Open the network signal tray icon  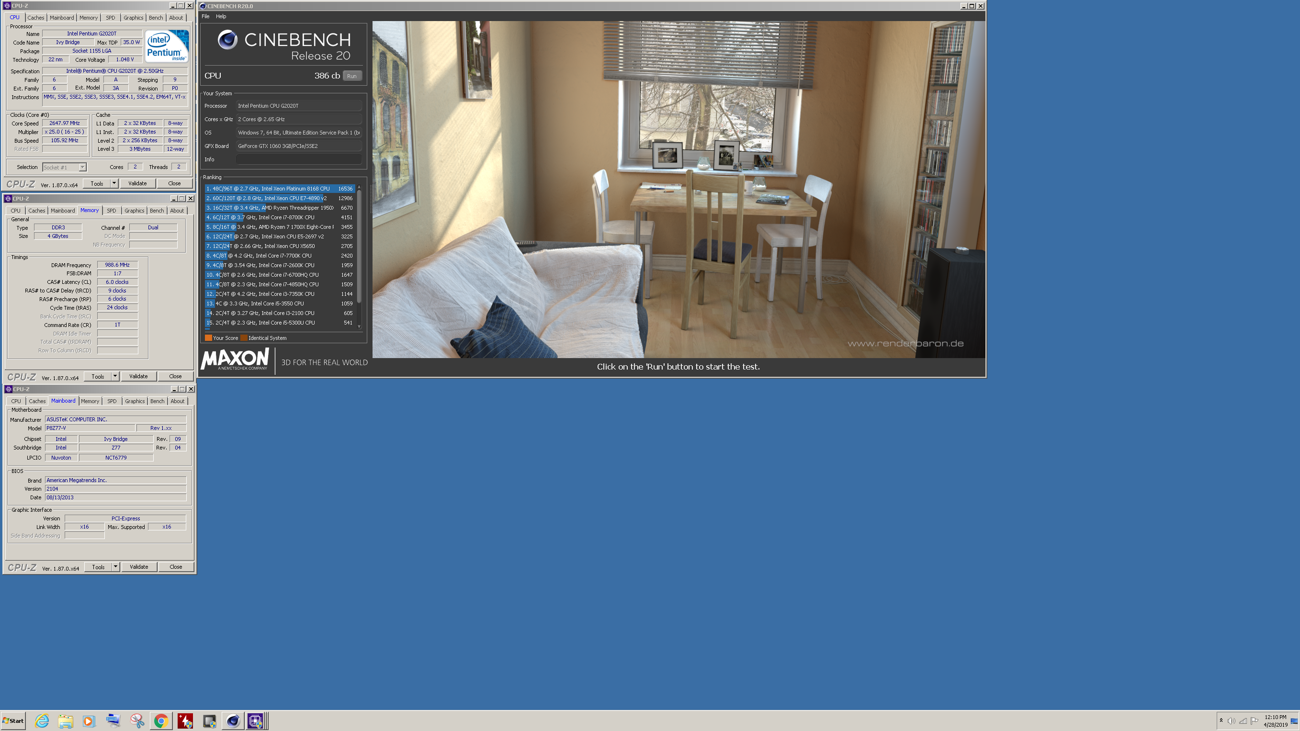click(x=1243, y=721)
